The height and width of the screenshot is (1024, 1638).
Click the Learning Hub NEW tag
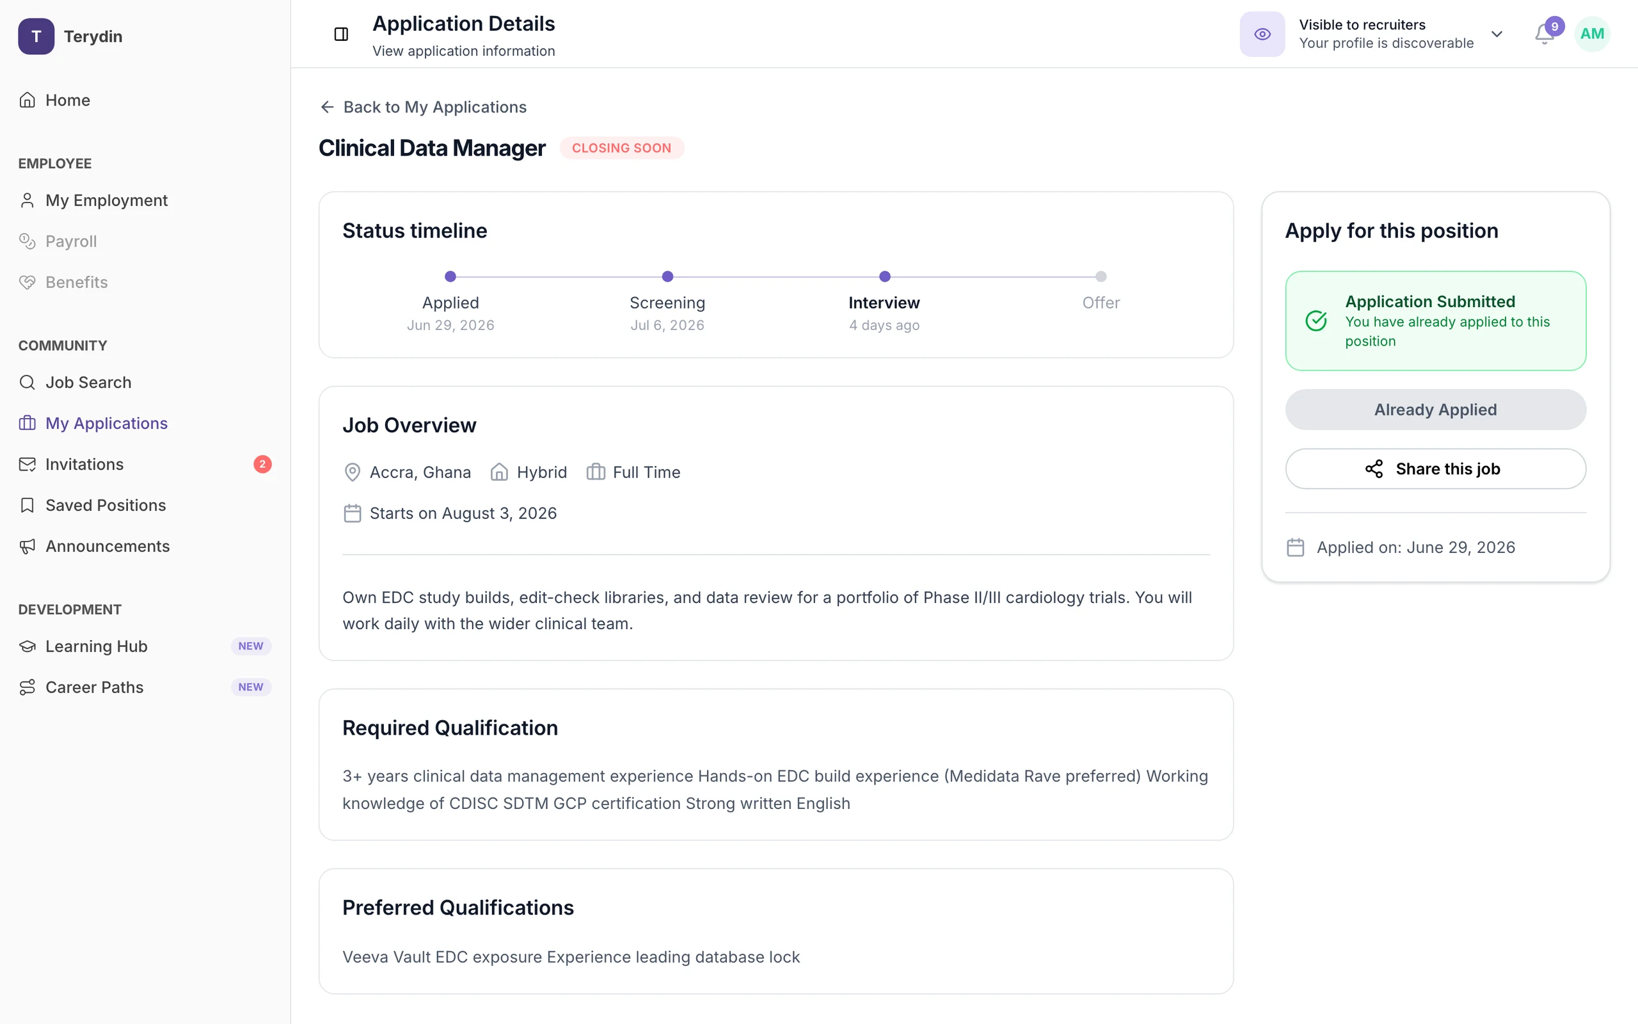pyautogui.click(x=250, y=646)
